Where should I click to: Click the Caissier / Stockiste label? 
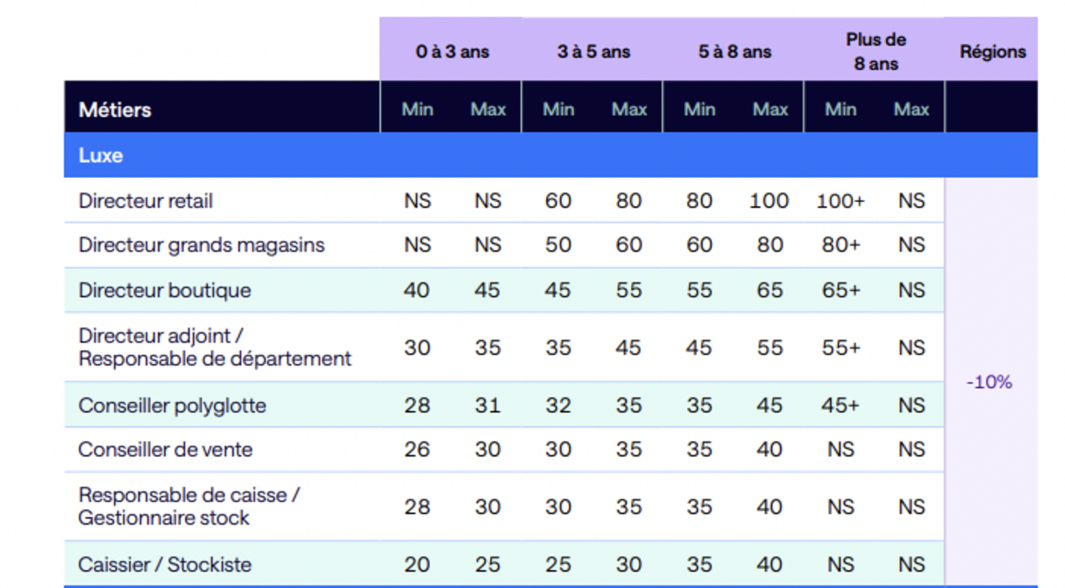[164, 565]
